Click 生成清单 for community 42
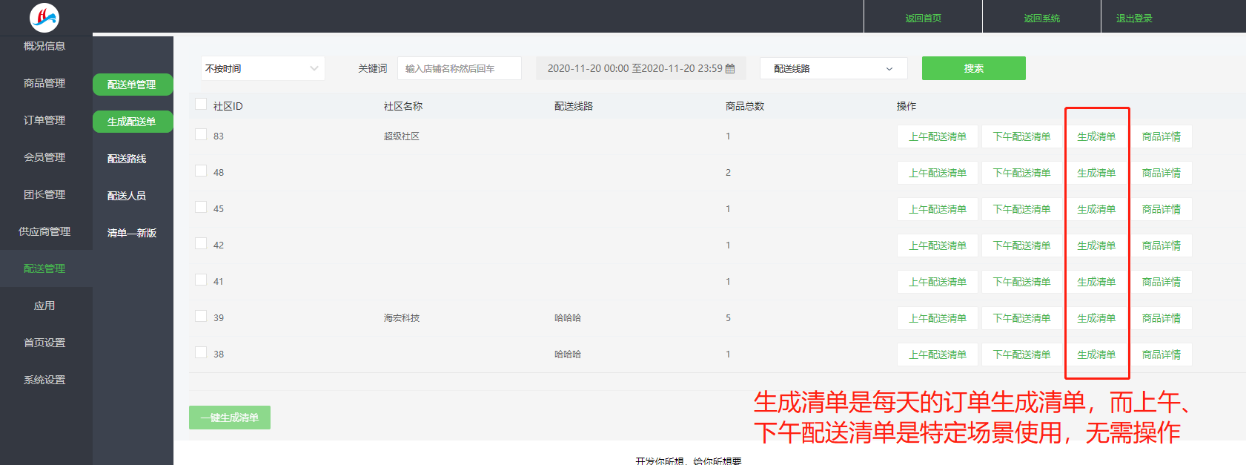The height and width of the screenshot is (465, 1246). (x=1096, y=245)
